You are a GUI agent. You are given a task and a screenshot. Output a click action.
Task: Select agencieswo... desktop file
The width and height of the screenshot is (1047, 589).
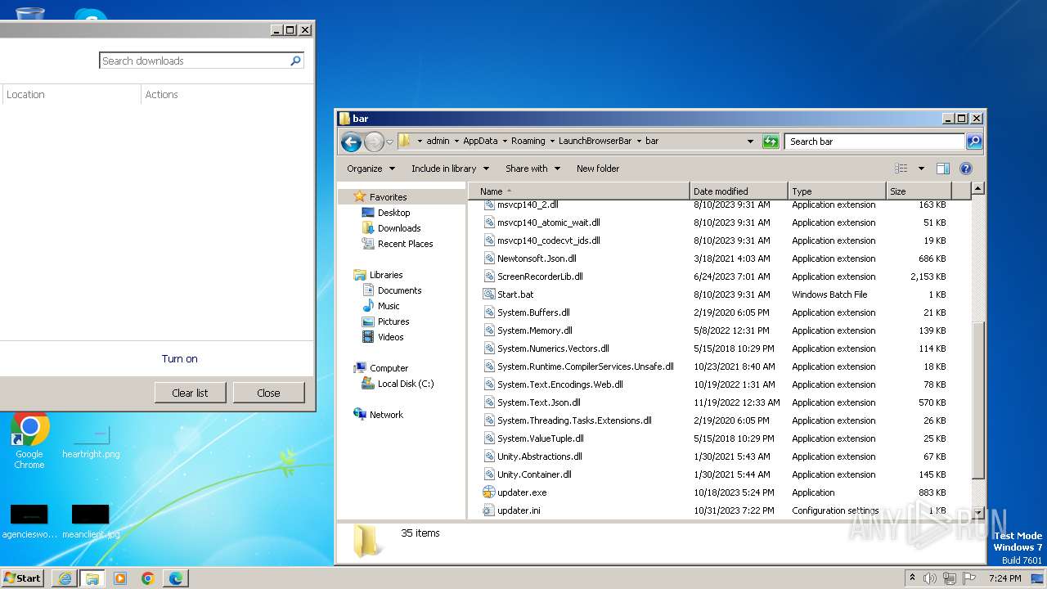pyautogui.click(x=29, y=522)
